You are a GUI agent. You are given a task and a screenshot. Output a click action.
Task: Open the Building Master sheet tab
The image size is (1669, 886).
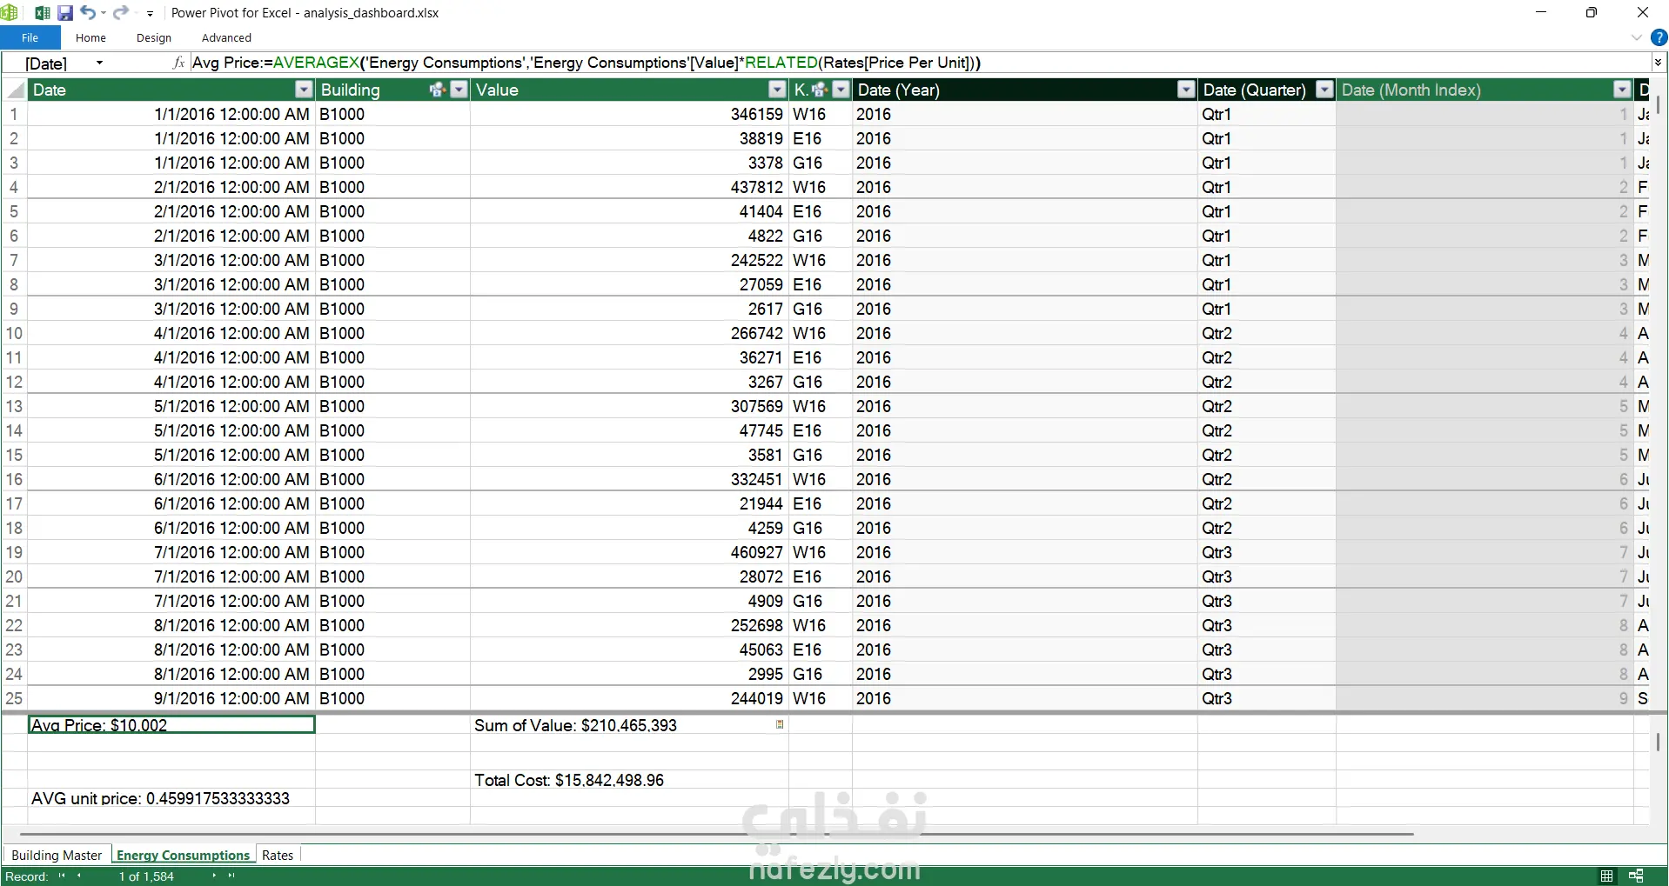[x=57, y=855]
